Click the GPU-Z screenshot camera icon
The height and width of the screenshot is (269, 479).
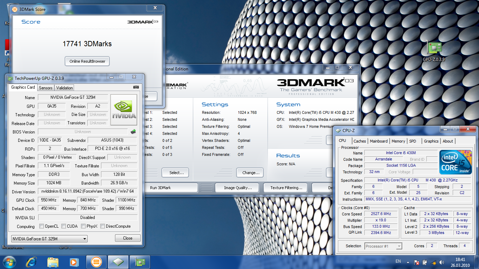136,87
